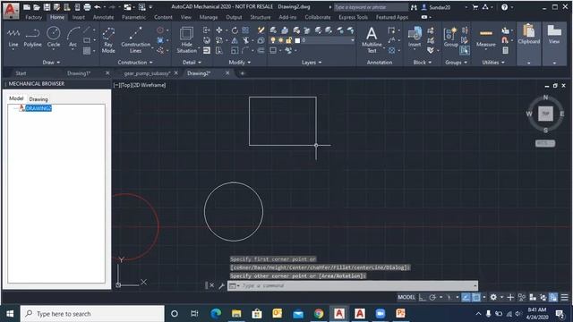Click the Undo arrow icon
The width and height of the screenshot is (573, 322).
[x=98, y=7]
